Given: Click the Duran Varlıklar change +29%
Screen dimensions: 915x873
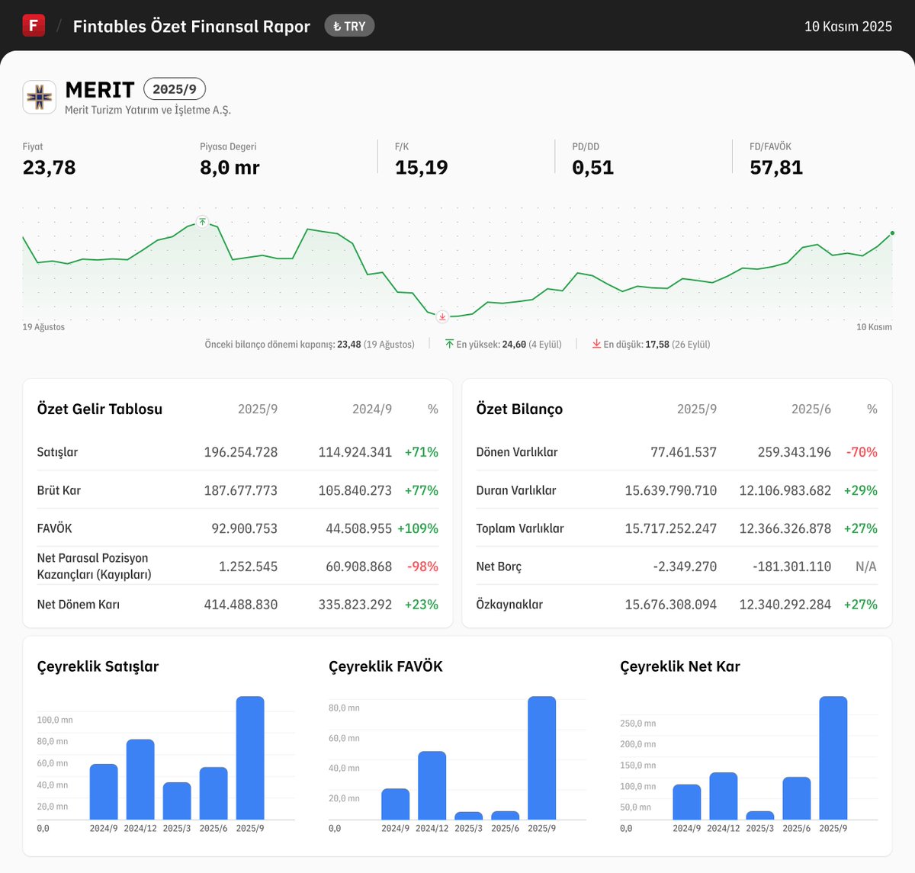Looking at the screenshot, I should [x=861, y=490].
